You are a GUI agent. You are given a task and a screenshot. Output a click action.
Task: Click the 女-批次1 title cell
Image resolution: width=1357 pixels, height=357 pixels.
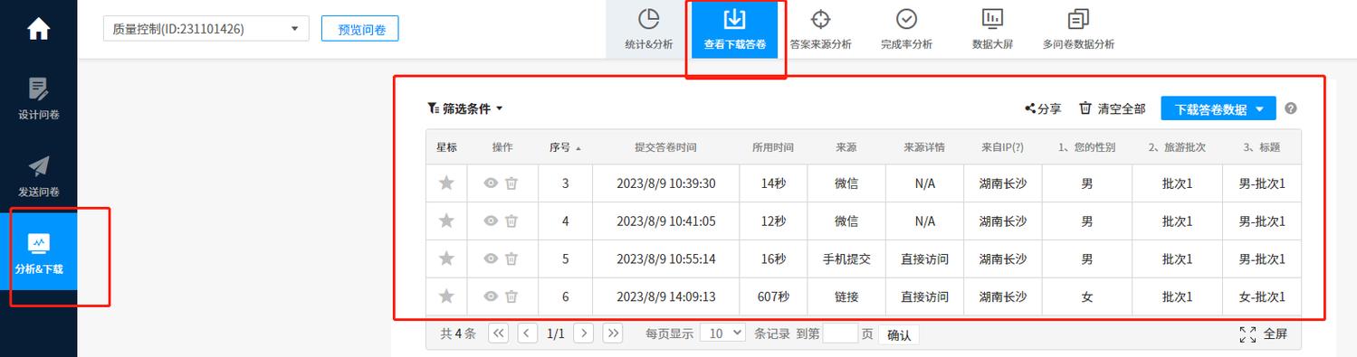pyautogui.click(x=1262, y=296)
